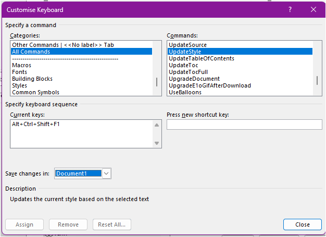Select the Common Symbols category
The height and width of the screenshot is (237, 326).
[x=81, y=92]
